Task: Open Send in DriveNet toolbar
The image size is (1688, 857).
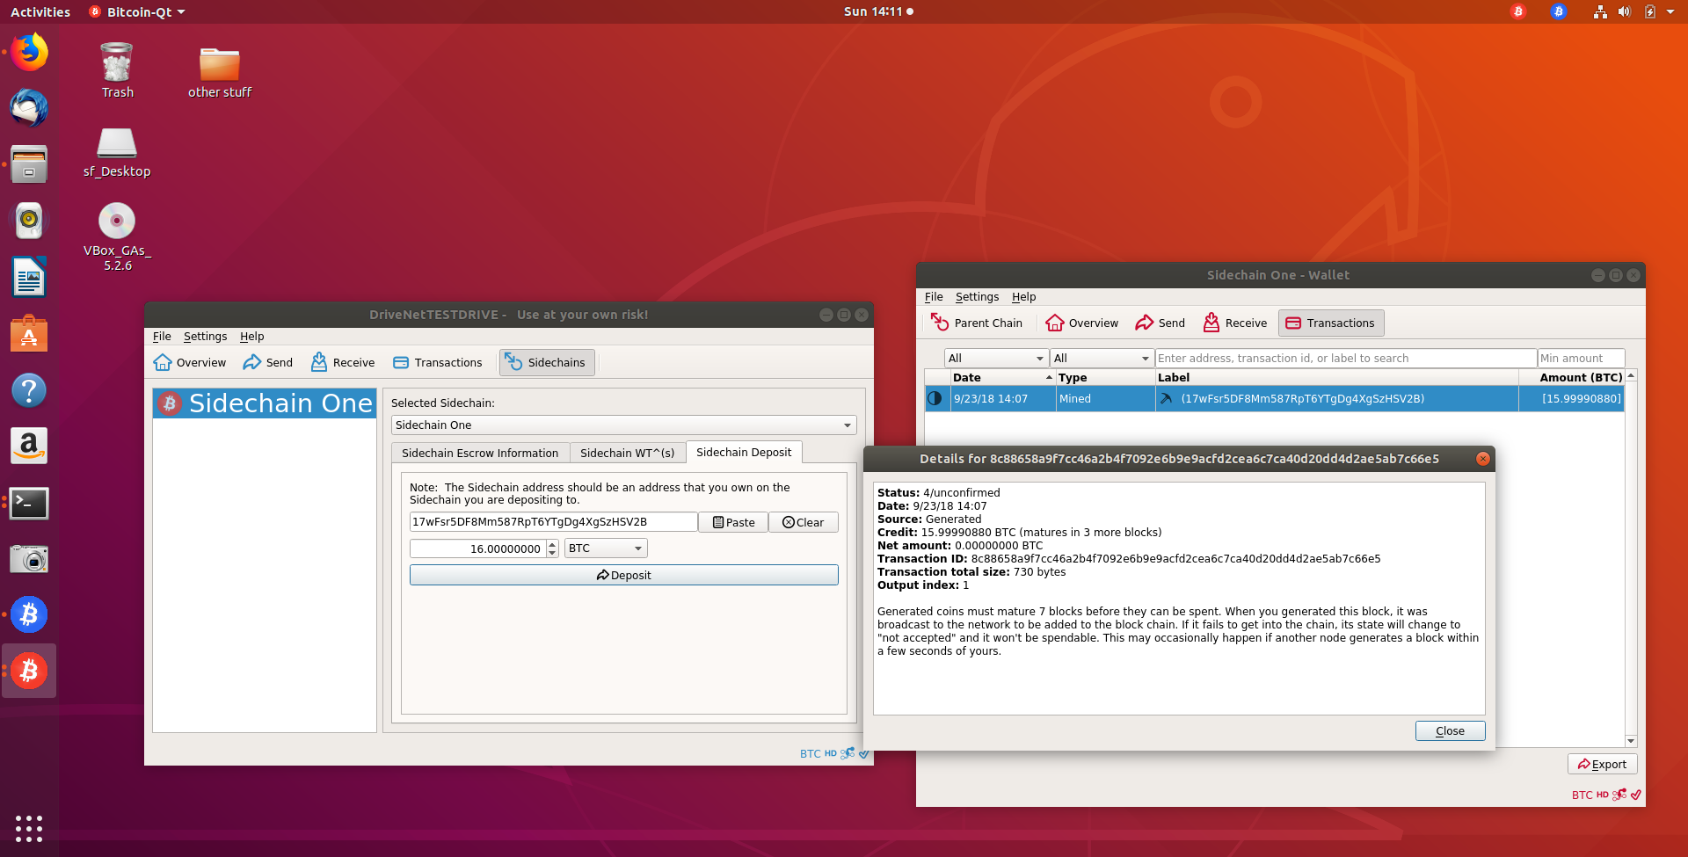Action: click(267, 362)
